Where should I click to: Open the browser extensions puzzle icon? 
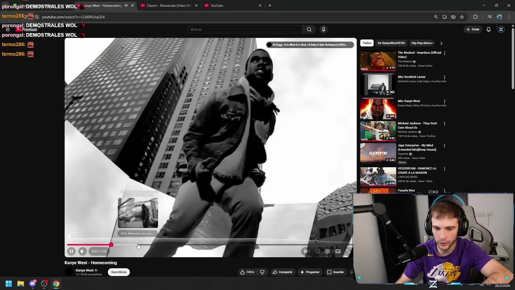pos(476,17)
